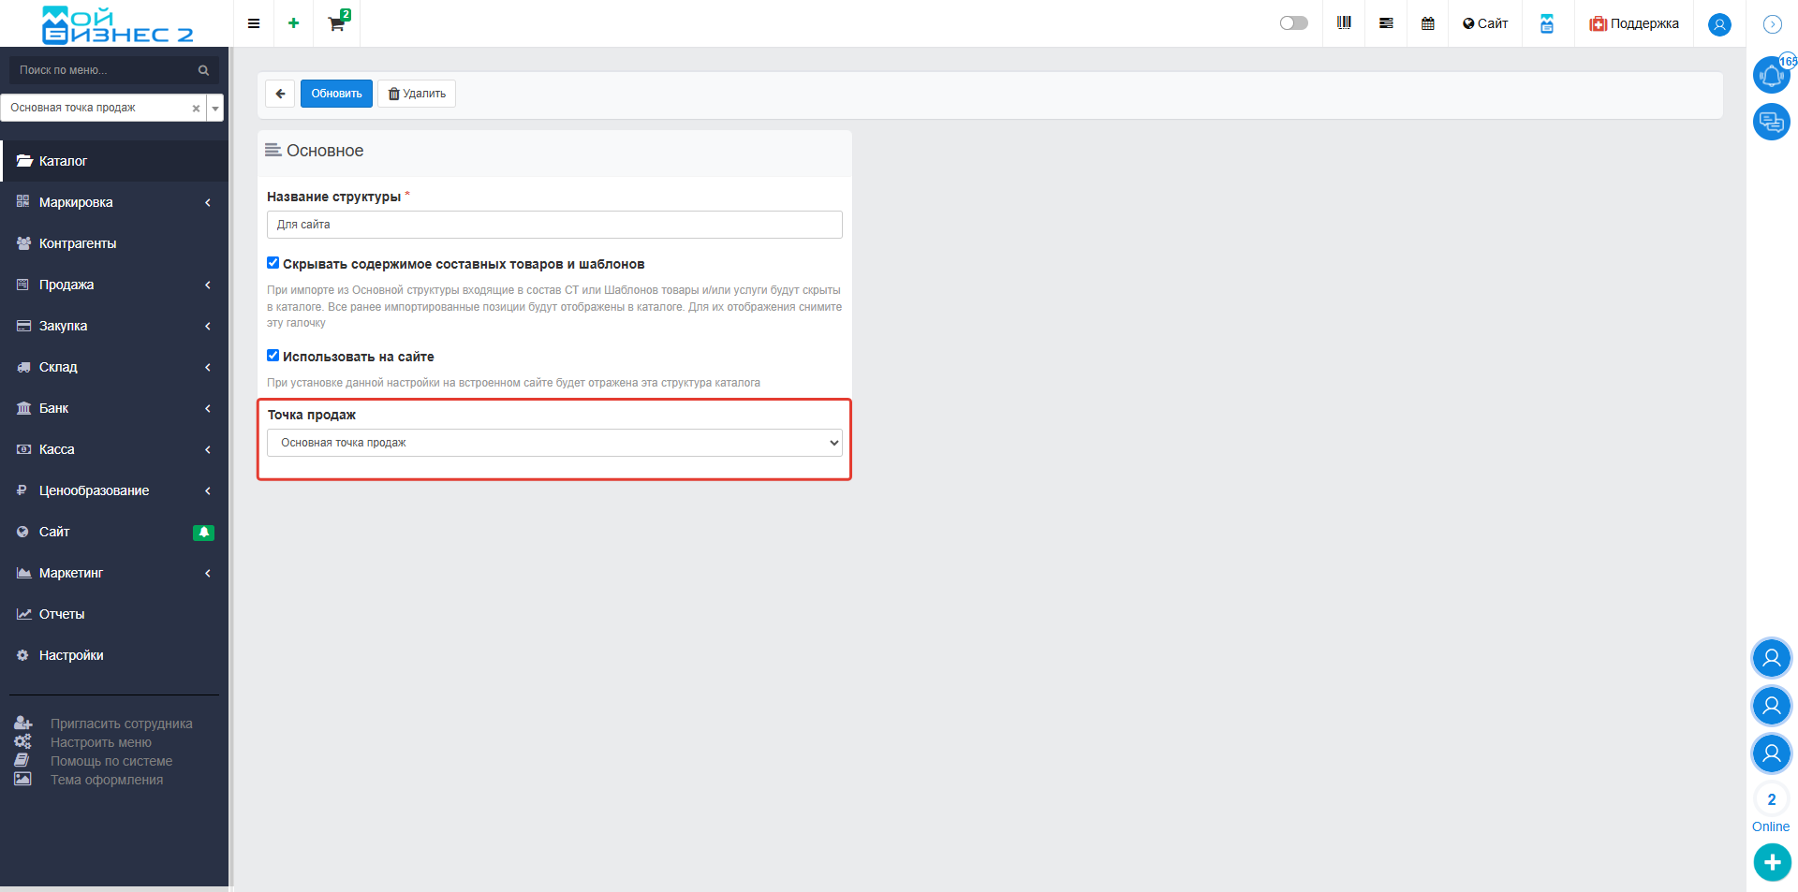Viewport: 1798px width, 892px height.
Task: Open notifications bell with badge
Action: click(1771, 75)
